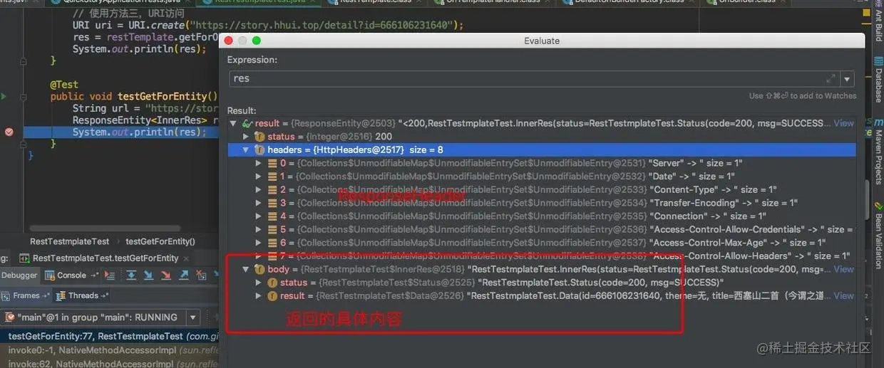Click View link on the body result Data row

point(844,296)
